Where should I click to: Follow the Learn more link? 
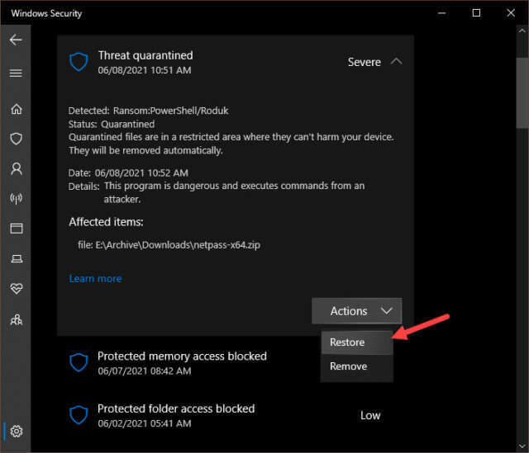(x=95, y=279)
